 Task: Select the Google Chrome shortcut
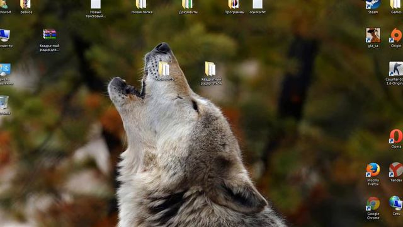373,208
